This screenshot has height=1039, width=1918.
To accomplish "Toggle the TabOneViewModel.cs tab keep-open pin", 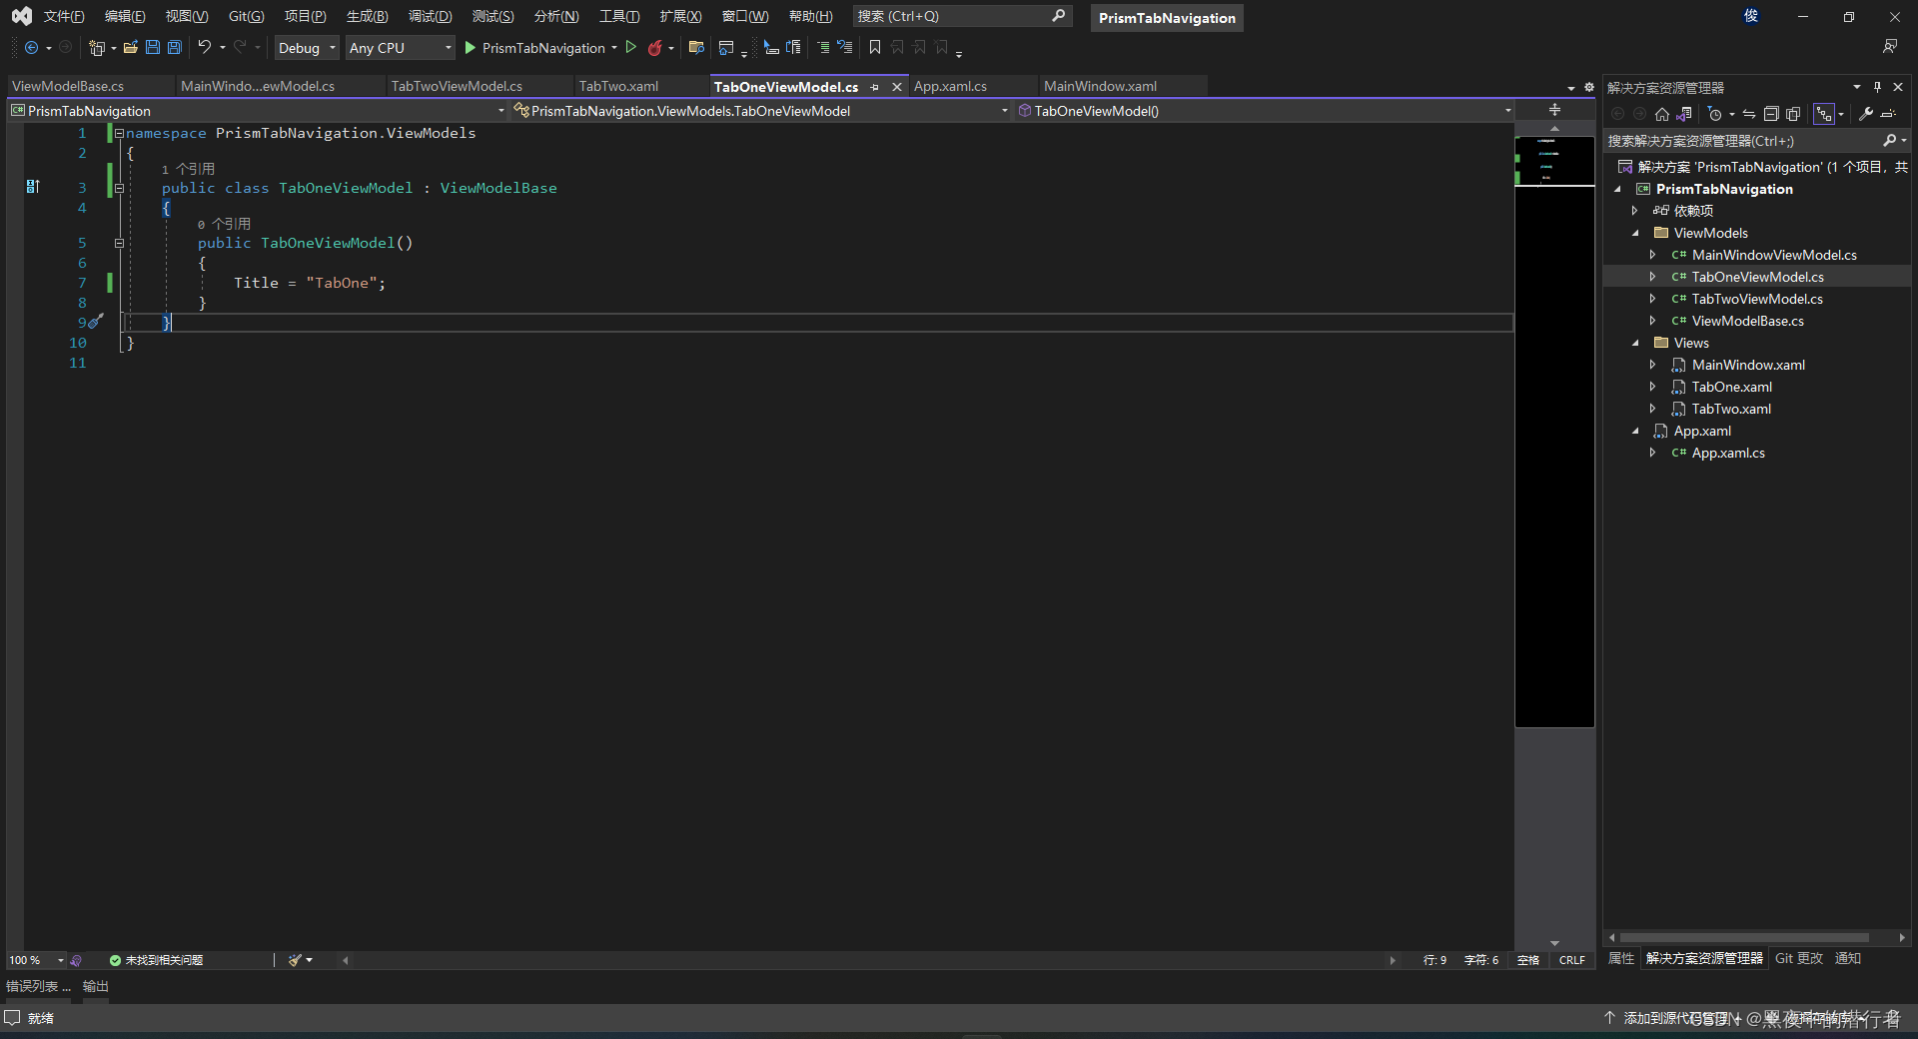I will point(874,87).
